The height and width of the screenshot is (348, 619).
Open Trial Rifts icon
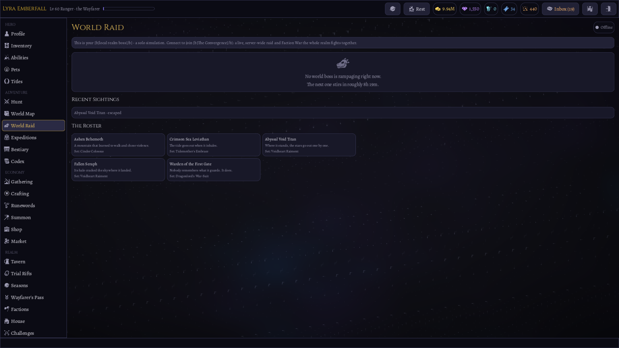[x=7, y=273]
